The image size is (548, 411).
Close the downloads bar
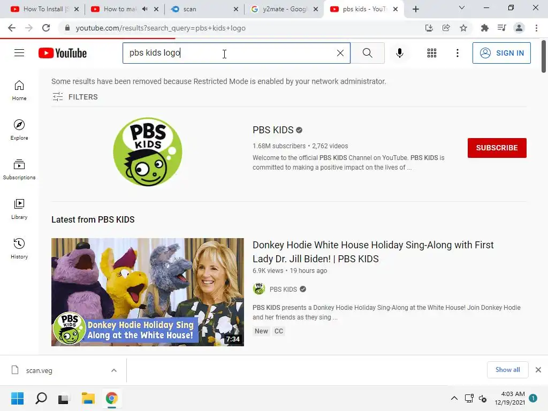[538, 370]
